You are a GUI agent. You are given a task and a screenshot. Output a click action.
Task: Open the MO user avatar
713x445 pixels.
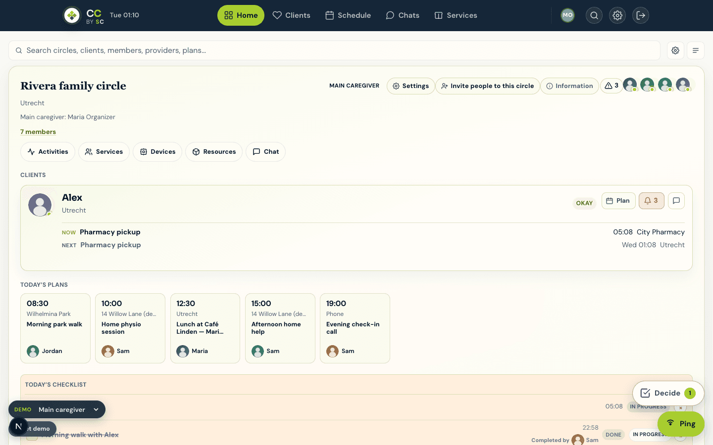(x=568, y=15)
